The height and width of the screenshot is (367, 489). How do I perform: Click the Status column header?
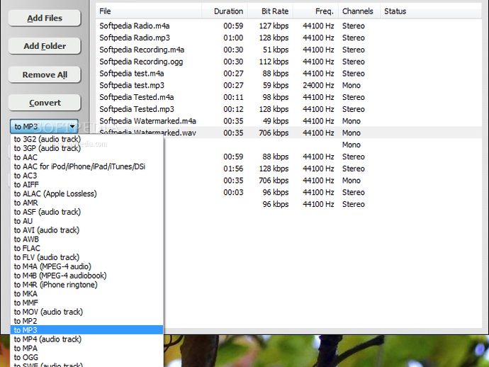431,11
